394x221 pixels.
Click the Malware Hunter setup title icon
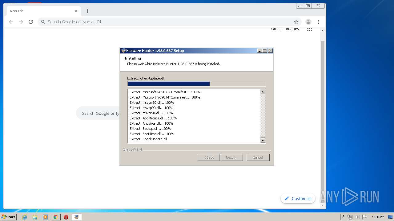[123, 51]
